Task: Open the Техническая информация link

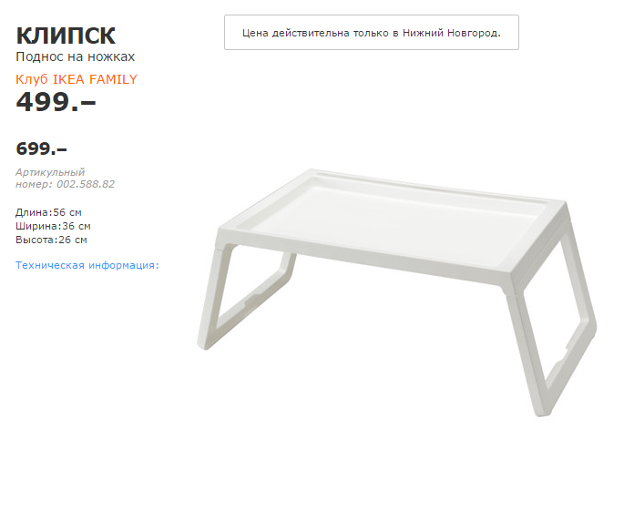Action: pyautogui.click(x=87, y=265)
